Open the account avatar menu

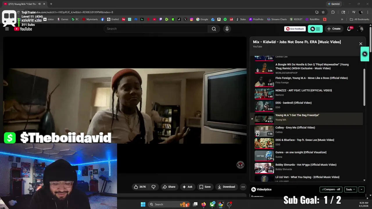point(361,29)
